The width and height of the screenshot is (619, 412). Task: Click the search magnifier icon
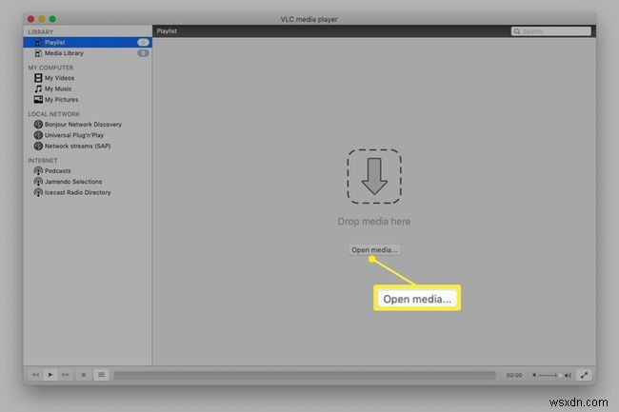click(x=517, y=31)
